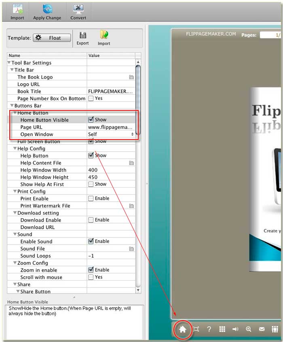The width and height of the screenshot is (283, 342).
Task: Collapse the Share Button node
Action: pyautogui.click(x=18, y=291)
